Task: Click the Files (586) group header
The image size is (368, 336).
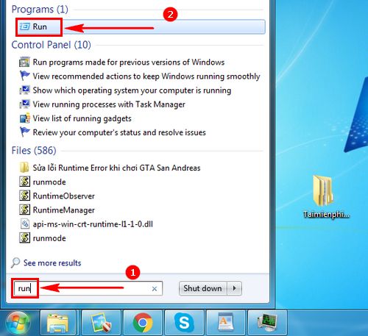Action: click(x=34, y=151)
